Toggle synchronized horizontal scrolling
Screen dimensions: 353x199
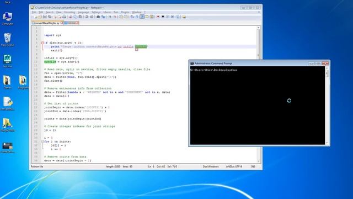click(x=126, y=17)
